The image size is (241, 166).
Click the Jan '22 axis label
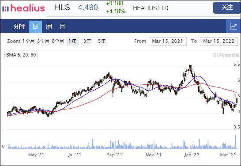point(192,155)
